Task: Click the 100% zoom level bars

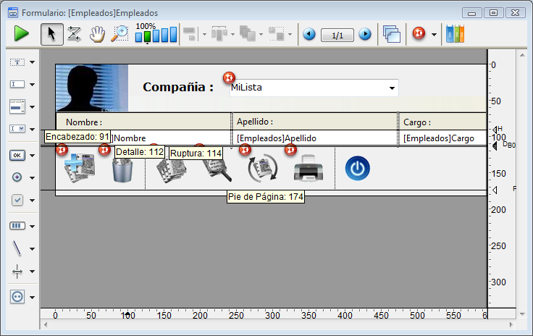Action: tap(156, 34)
